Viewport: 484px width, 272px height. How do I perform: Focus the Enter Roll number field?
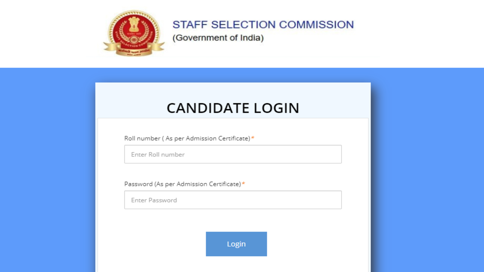tap(233, 155)
